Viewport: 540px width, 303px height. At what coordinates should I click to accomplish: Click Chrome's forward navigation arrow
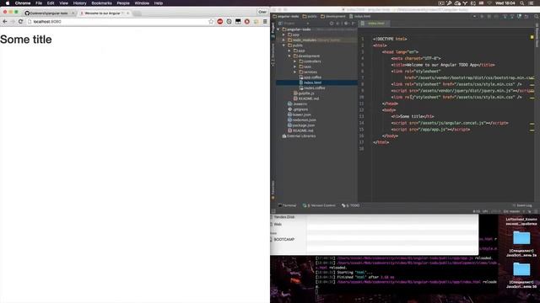coord(13,22)
